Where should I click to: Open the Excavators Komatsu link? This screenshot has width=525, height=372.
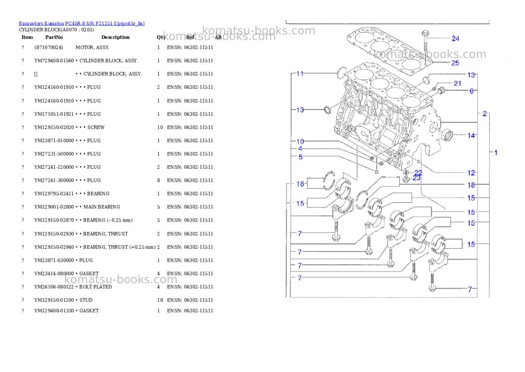(41, 24)
